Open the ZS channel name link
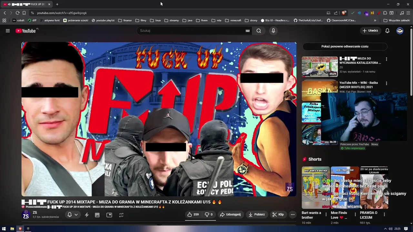 (x=35, y=213)
